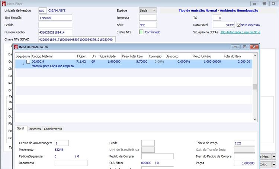This screenshot has width=279, height=169.
Task: Click the CIGAM ABYZ business unit name
Action: (x=57, y=11)
